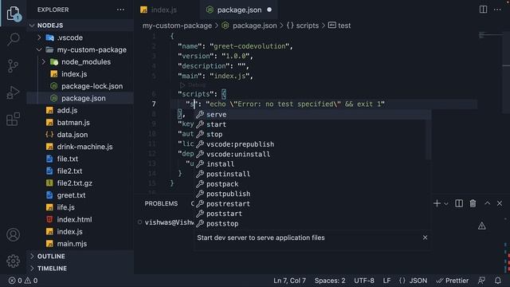Choose the postrestart suggestion
Image resolution: width=510 pixels, height=287 pixels.
[x=312, y=204]
